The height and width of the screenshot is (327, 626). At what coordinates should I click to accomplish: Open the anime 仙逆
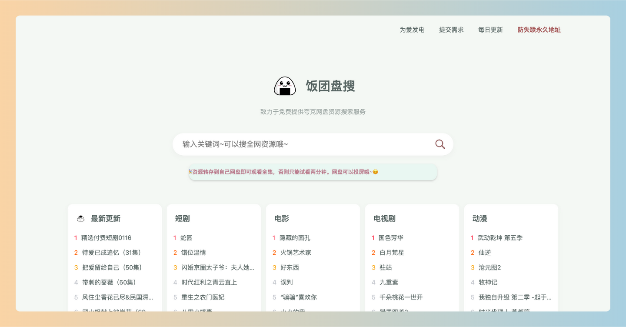[484, 253]
